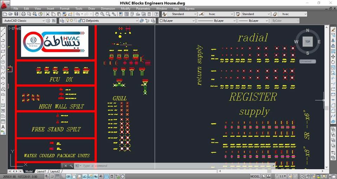Viewport: 337px width, 179px height.
Task: Select the Polygon draw tool
Action: point(3,45)
